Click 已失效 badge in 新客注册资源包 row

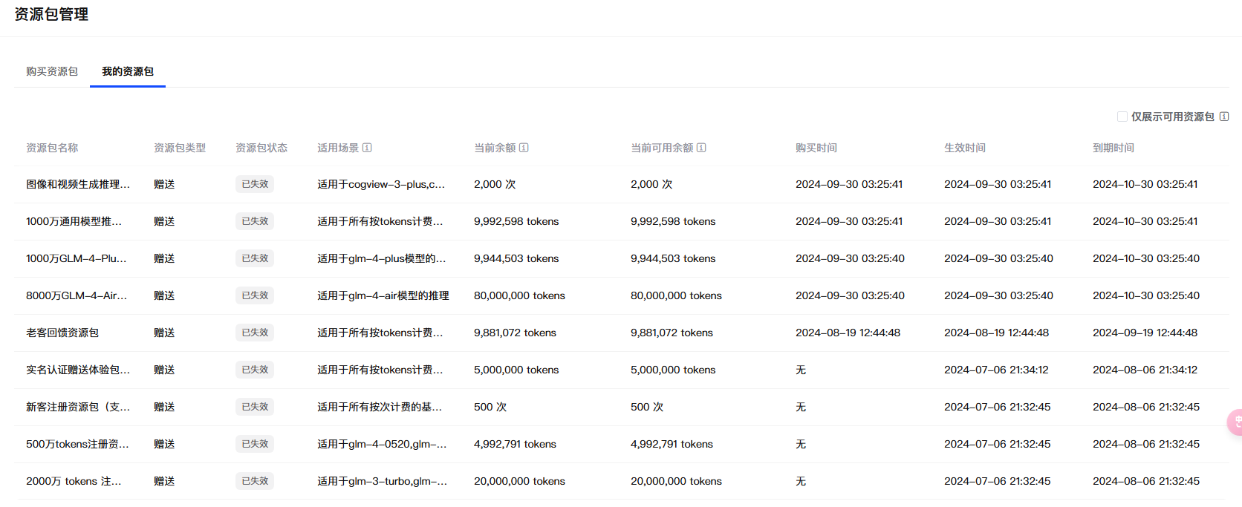255,407
